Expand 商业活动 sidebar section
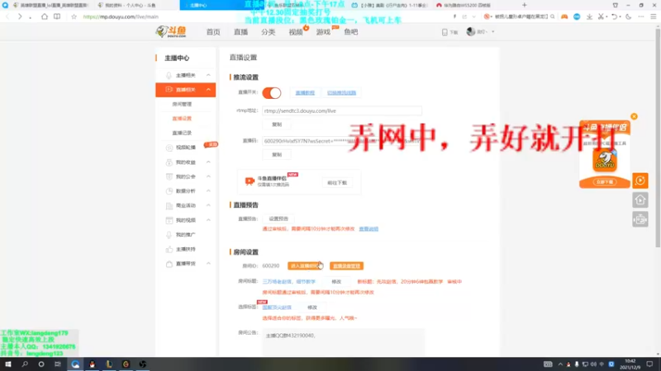Image resolution: width=661 pixels, height=371 pixels. click(208, 205)
